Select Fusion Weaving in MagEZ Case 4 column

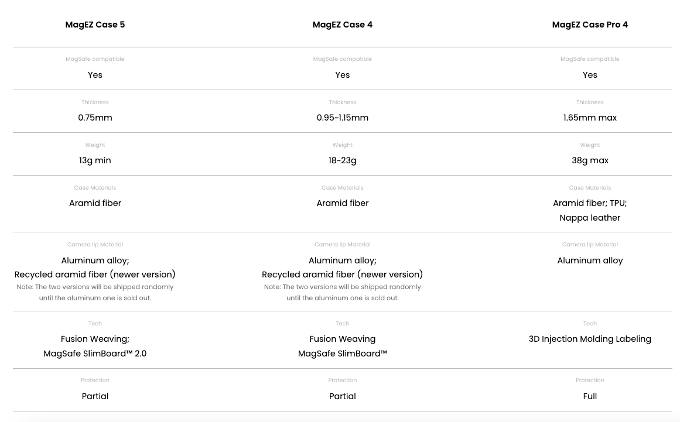pos(343,339)
